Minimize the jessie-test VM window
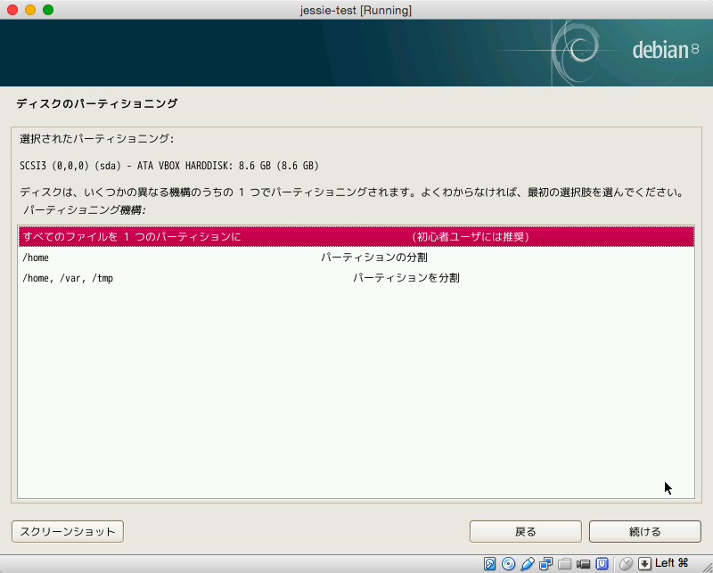This screenshot has width=713, height=573. pos(30,10)
